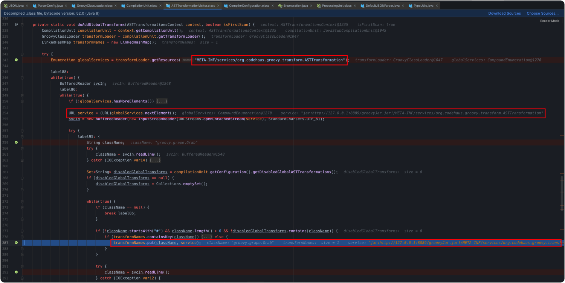Click the Download Sources link

(x=504, y=13)
